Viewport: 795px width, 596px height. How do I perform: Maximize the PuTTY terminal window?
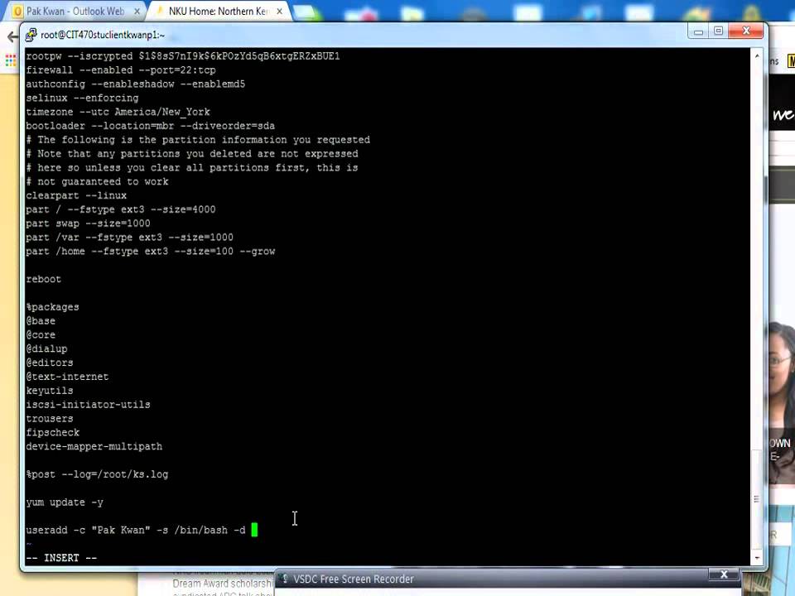(x=719, y=31)
